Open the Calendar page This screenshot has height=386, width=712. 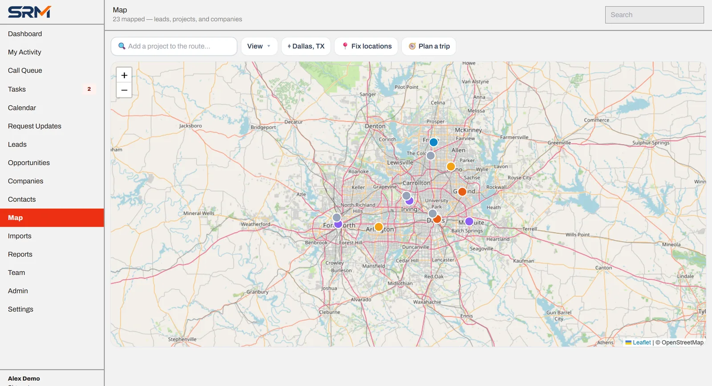tap(52, 108)
